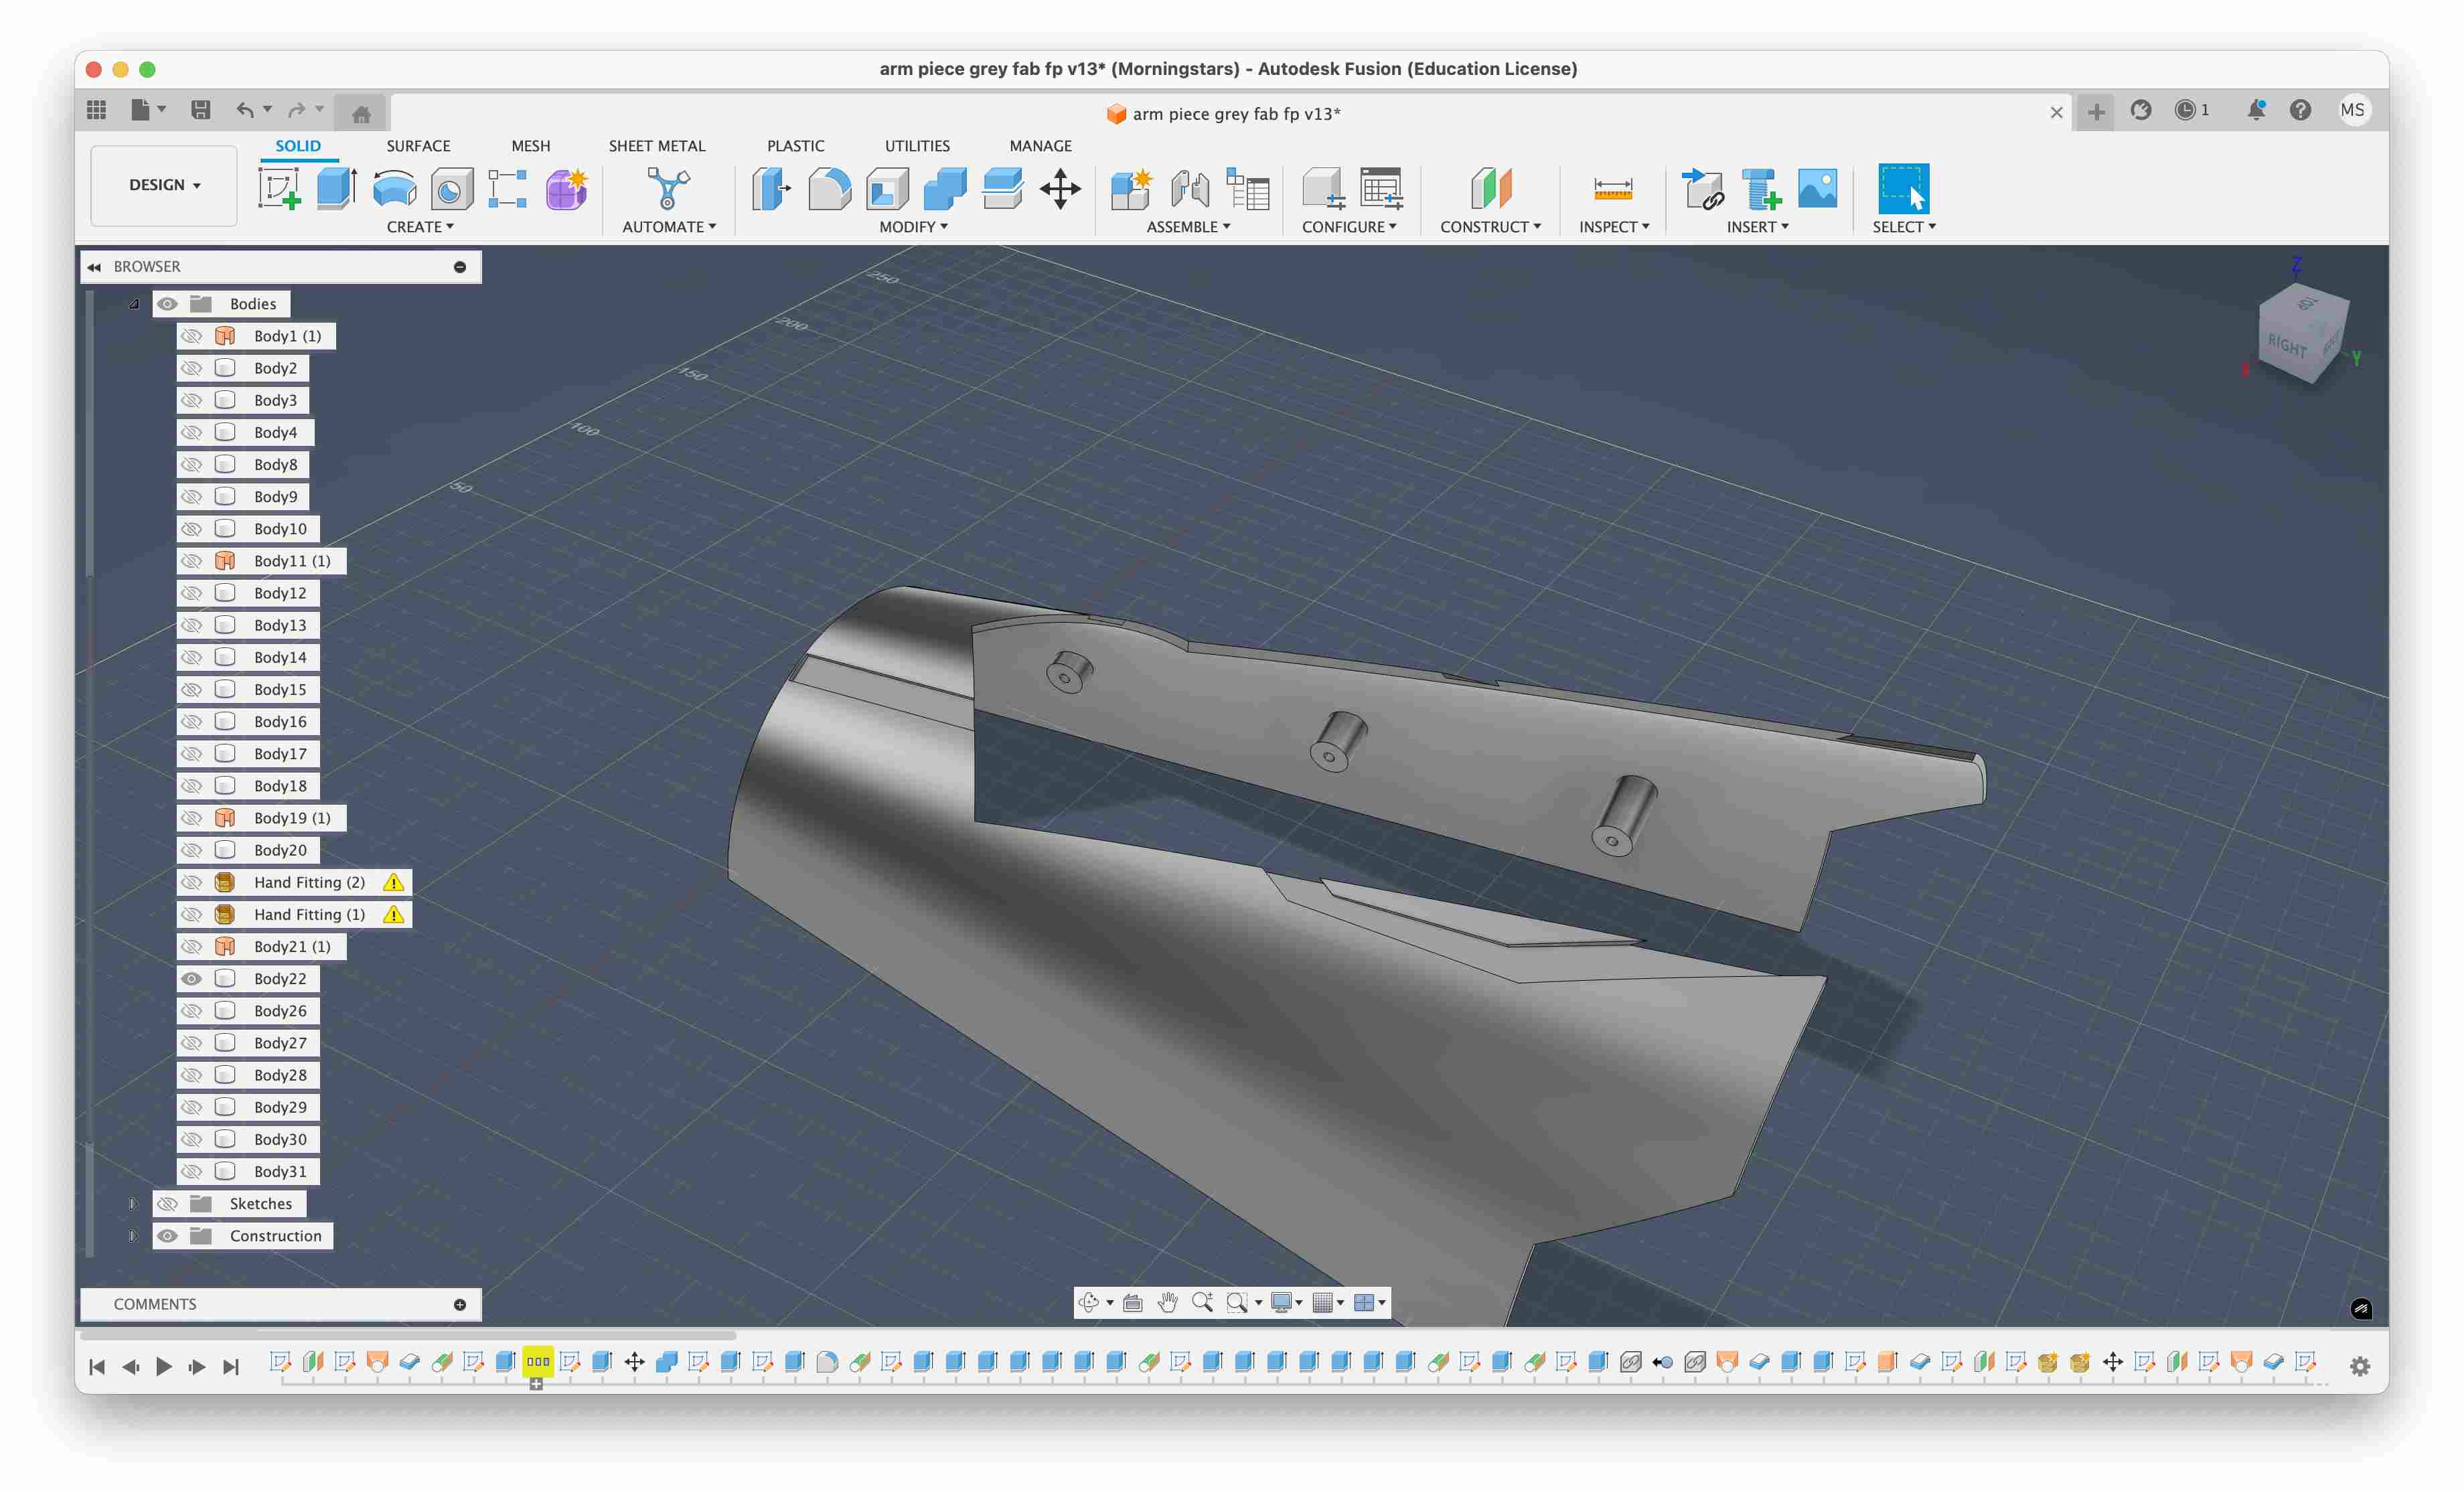Select the Create Sketch tool
The height and width of the screenshot is (1493, 2464).
(279, 188)
